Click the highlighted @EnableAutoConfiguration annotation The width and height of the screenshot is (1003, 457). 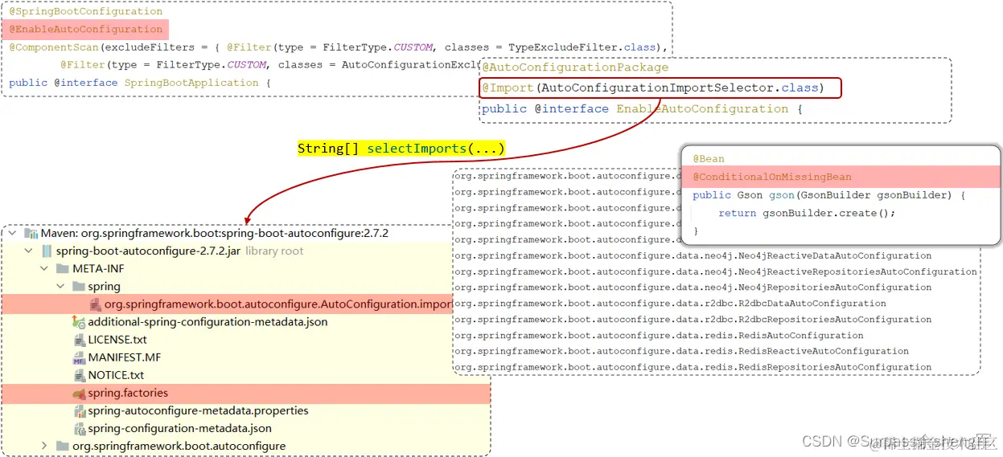86,30
